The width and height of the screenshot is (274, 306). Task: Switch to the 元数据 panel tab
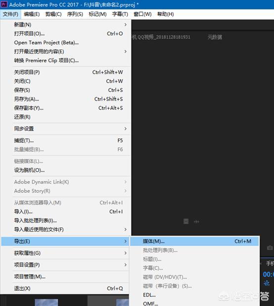pyautogui.click(x=215, y=37)
